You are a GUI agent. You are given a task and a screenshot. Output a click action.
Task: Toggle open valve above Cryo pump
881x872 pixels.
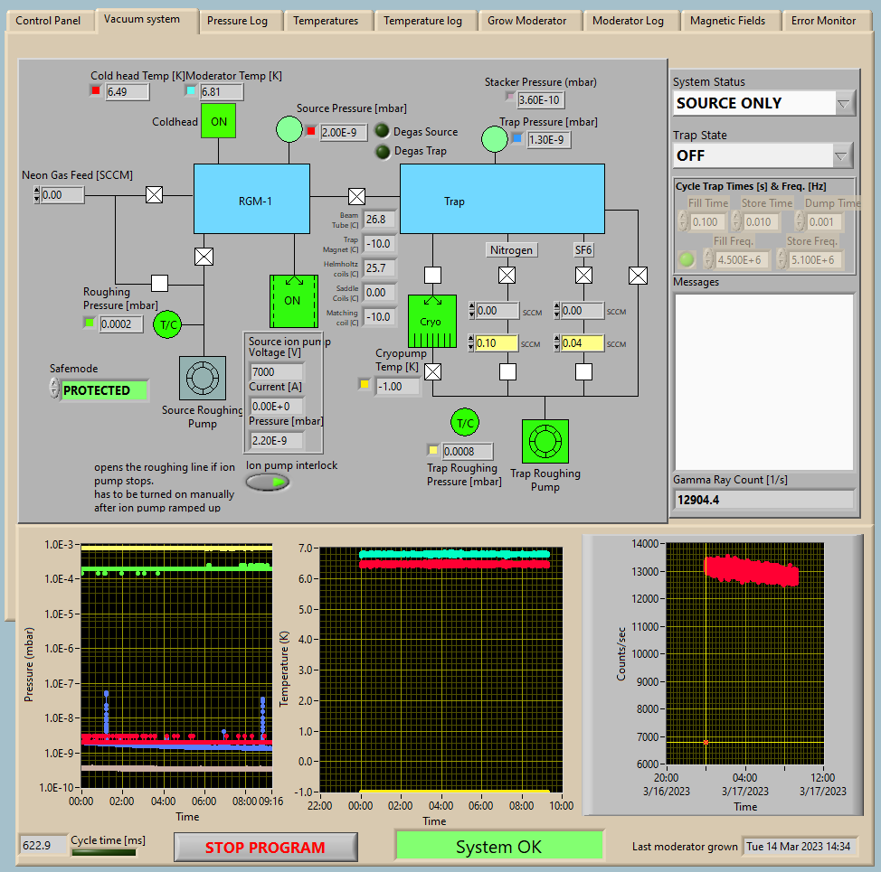pos(432,275)
